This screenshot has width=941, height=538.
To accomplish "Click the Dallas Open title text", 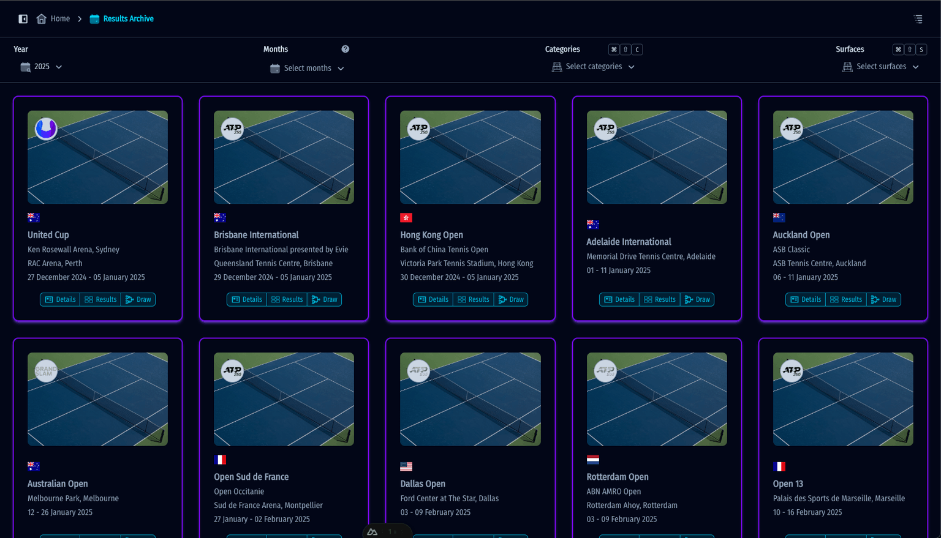I will (423, 484).
